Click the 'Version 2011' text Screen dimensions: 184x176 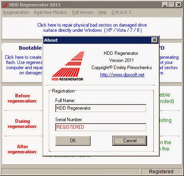pos(121,60)
